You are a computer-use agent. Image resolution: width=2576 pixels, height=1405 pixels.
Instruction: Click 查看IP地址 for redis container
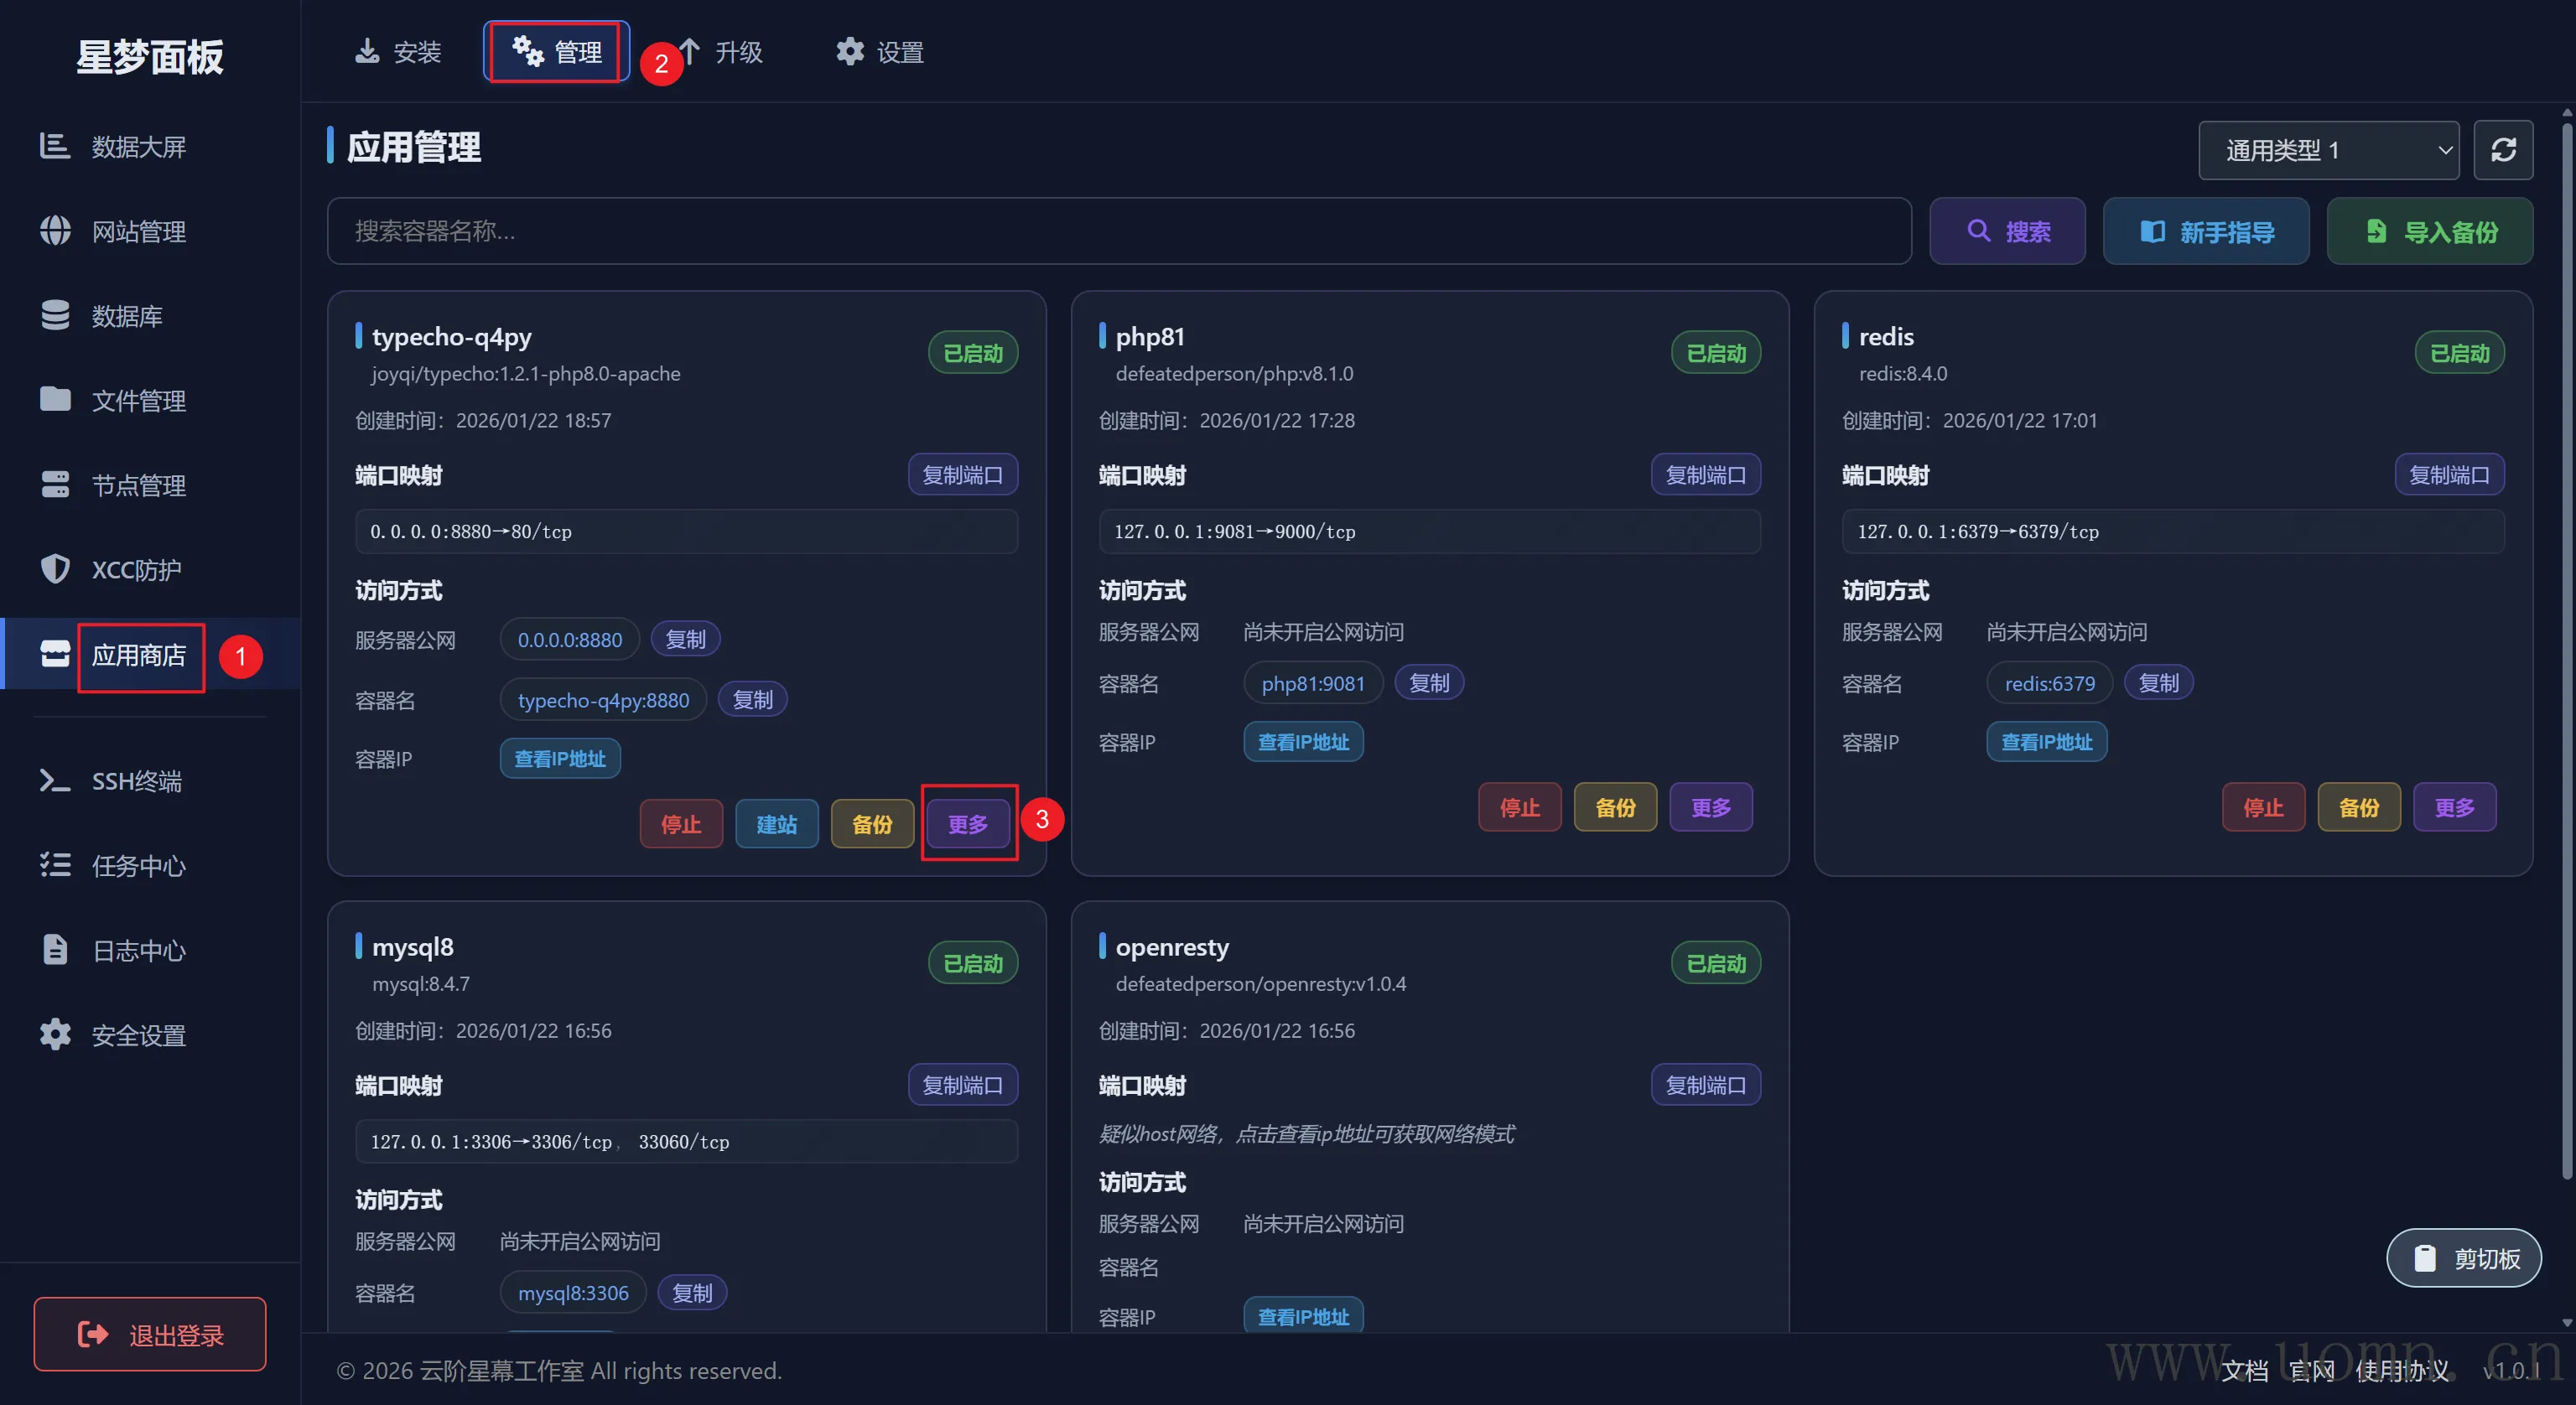click(x=2046, y=742)
